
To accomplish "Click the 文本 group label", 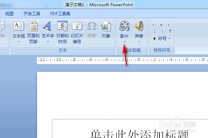I will click(x=63, y=50).
